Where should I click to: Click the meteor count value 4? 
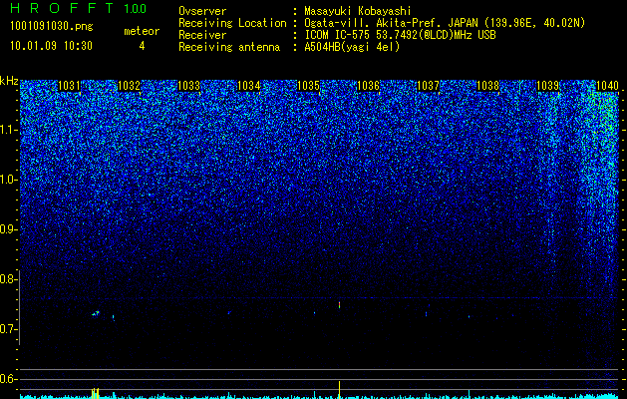142,46
